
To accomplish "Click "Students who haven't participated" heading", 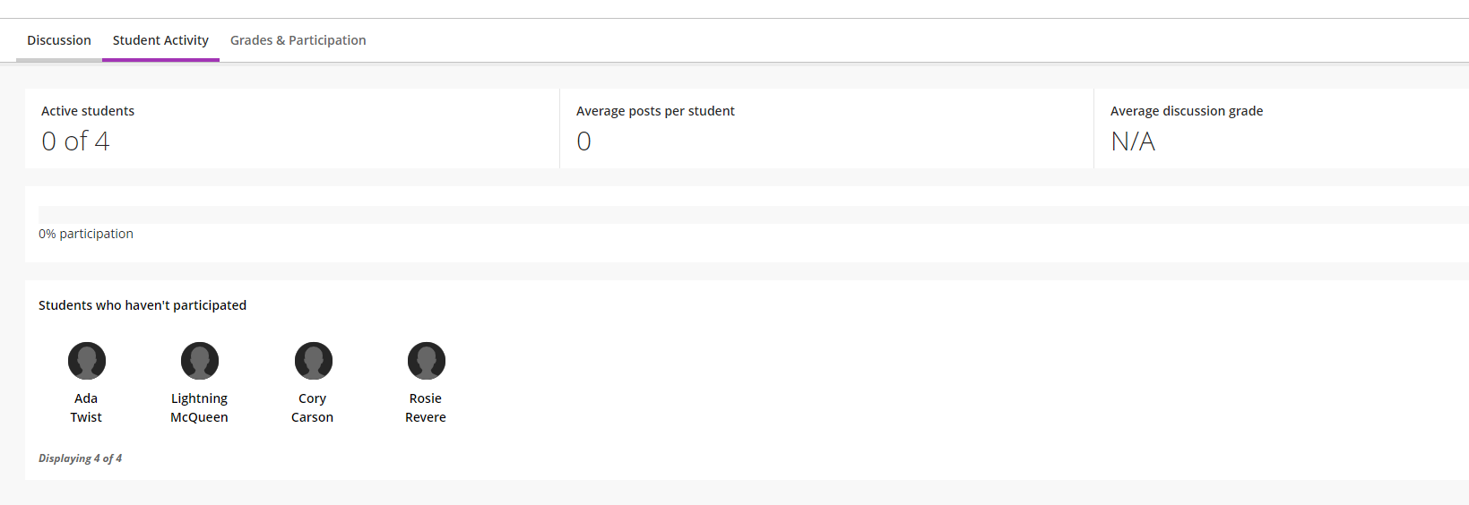I will click(143, 305).
